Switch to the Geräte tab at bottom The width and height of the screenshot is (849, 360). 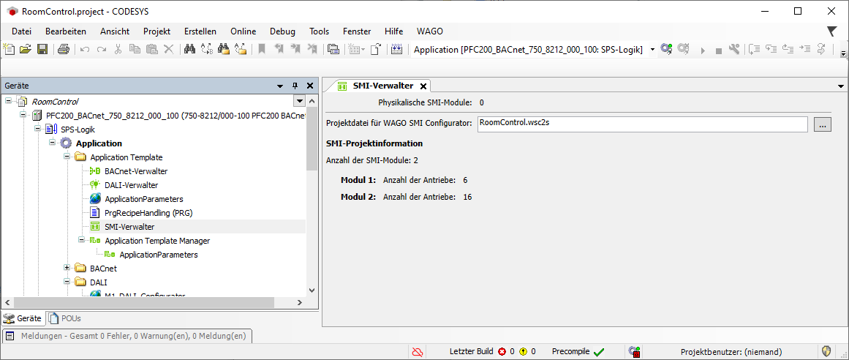(23, 318)
